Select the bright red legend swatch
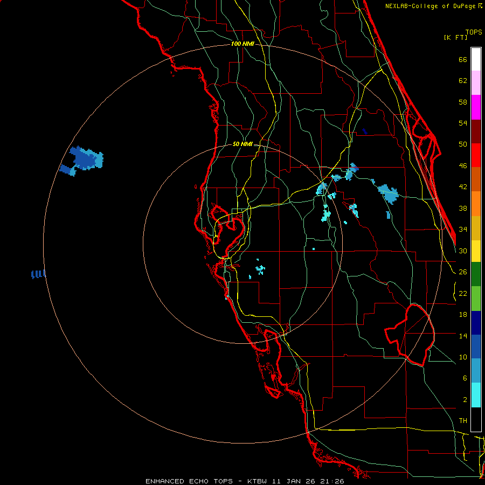The width and height of the screenshot is (485, 485). (476, 155)
